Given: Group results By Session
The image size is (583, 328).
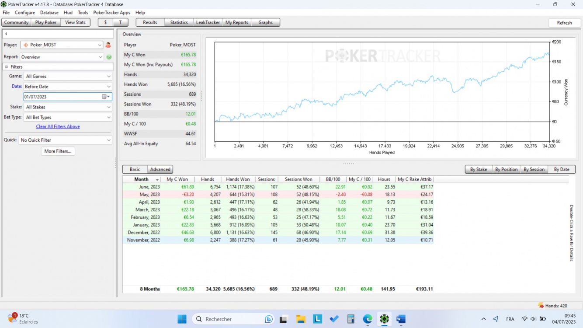Looking at the screenshot, I should point(534,169).
